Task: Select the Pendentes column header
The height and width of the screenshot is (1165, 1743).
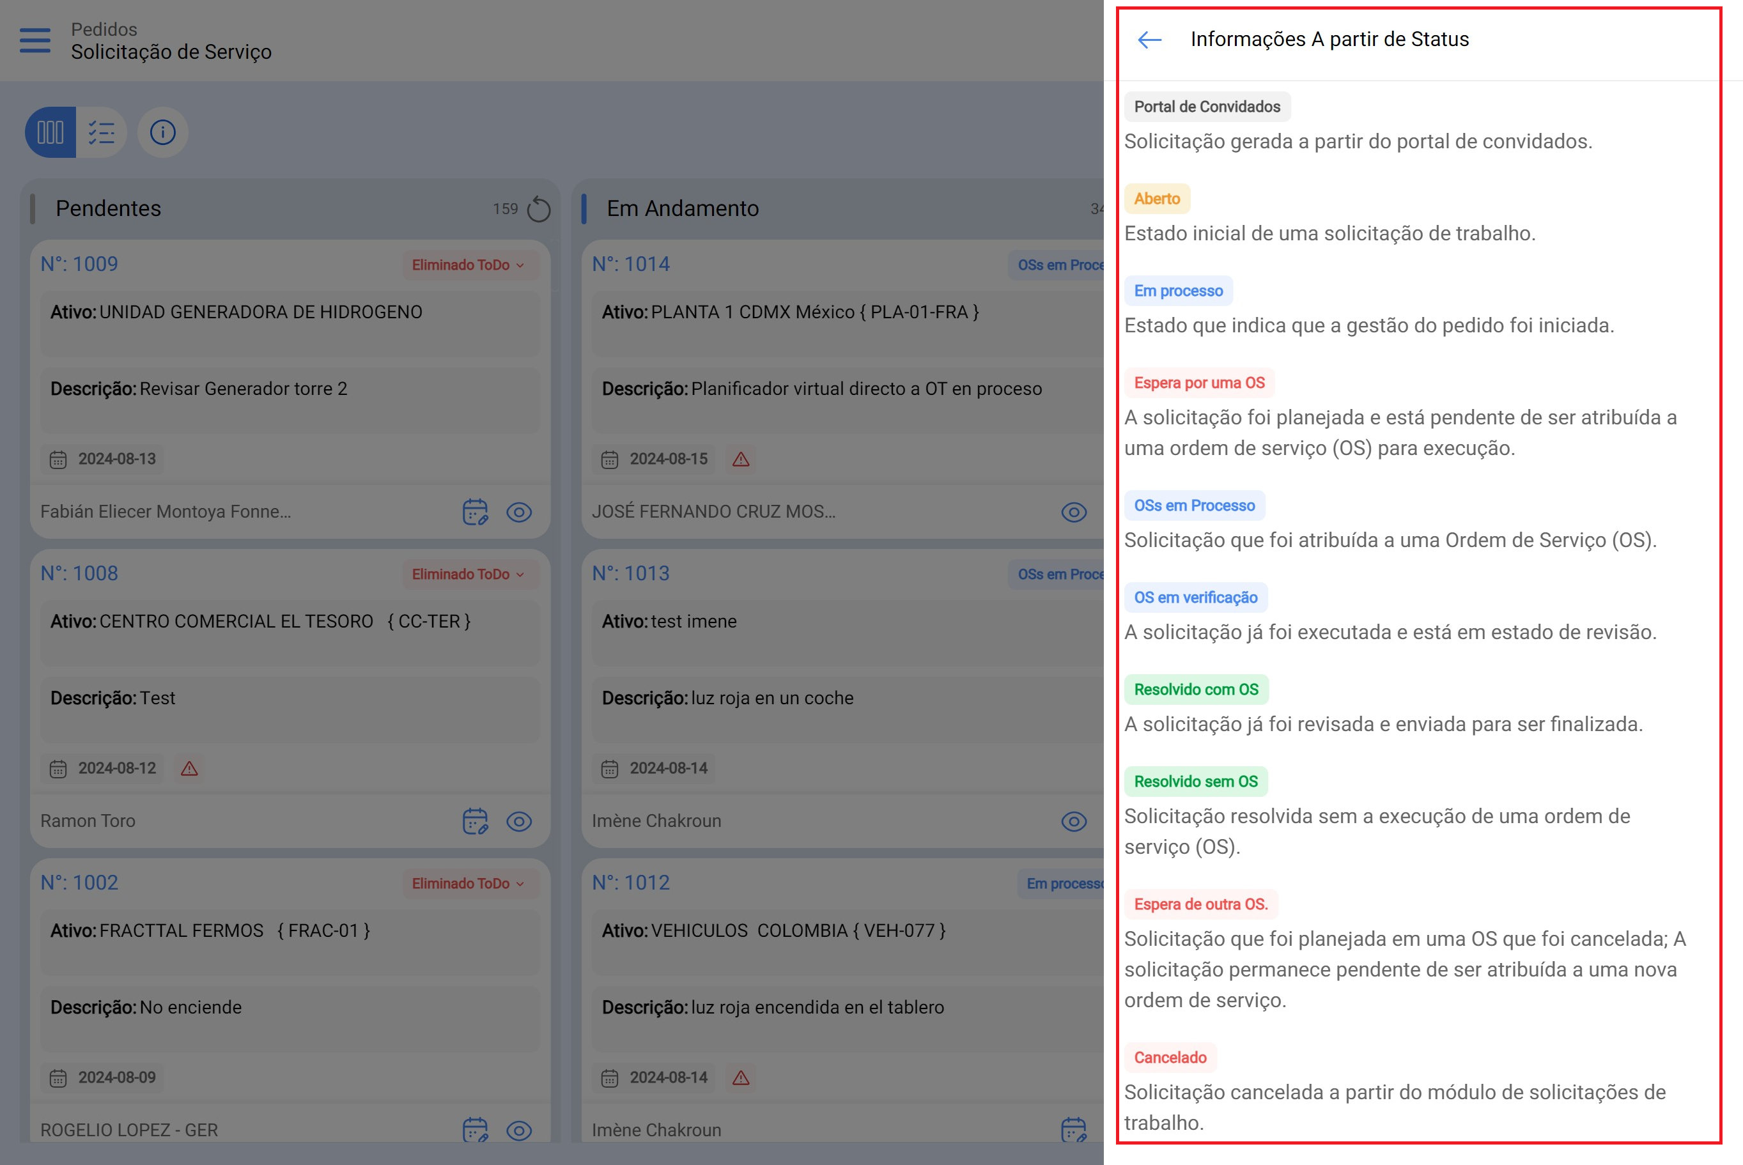Action: click(109, 209)
